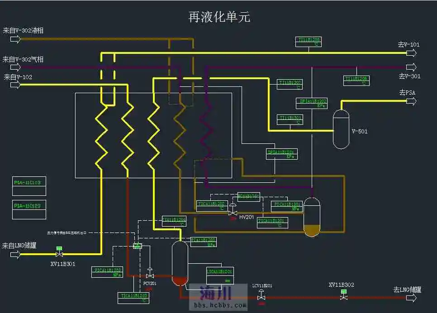Click the 去V-101 label

[408, 45]
